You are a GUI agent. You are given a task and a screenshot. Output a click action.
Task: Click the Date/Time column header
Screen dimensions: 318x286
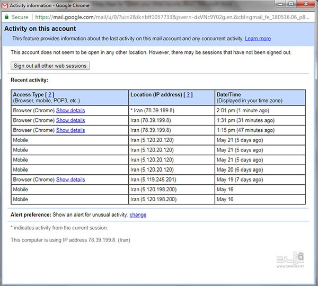click(x=260, y=97)
